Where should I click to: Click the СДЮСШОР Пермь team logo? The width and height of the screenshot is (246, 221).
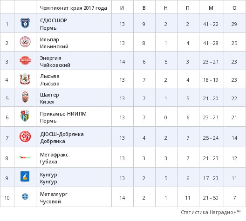25,23
